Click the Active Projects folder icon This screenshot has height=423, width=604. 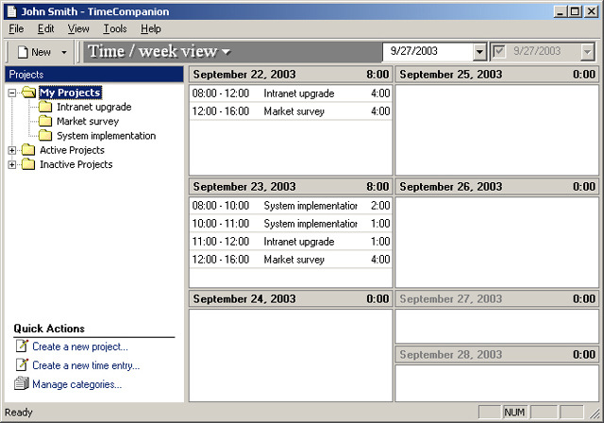point(28,150)
